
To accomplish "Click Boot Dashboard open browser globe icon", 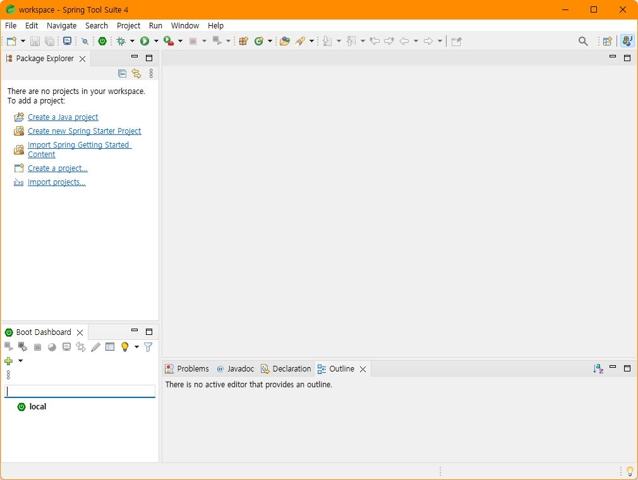I will coord(52,347).
